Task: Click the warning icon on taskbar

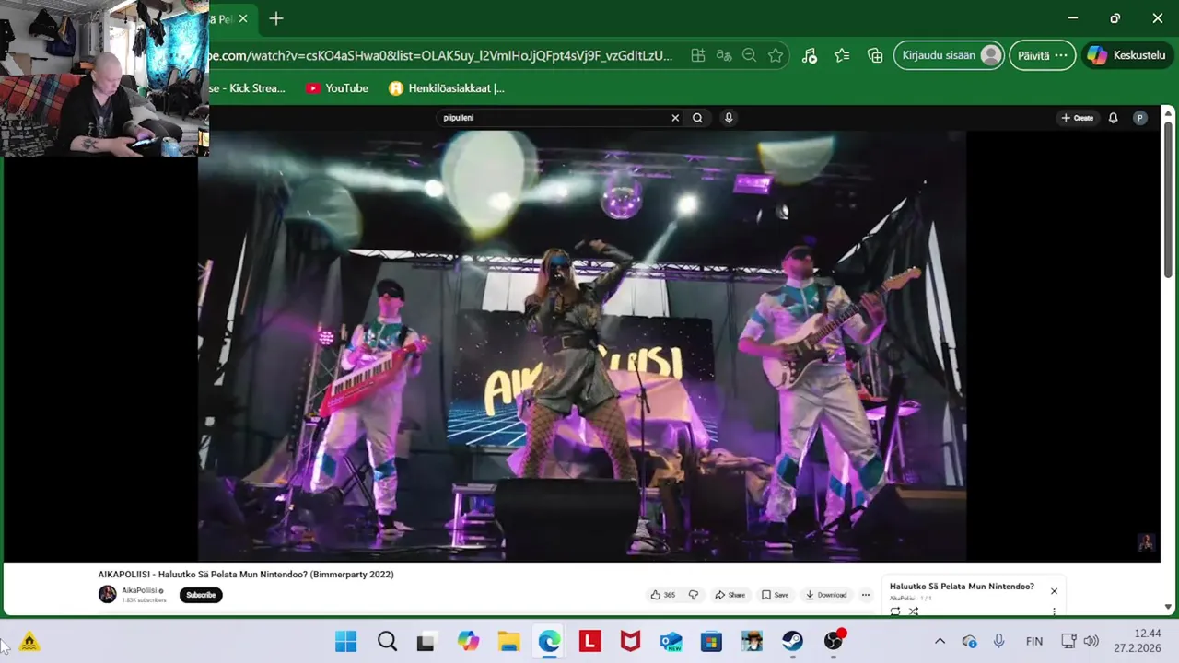Action: tap(29, 642)
